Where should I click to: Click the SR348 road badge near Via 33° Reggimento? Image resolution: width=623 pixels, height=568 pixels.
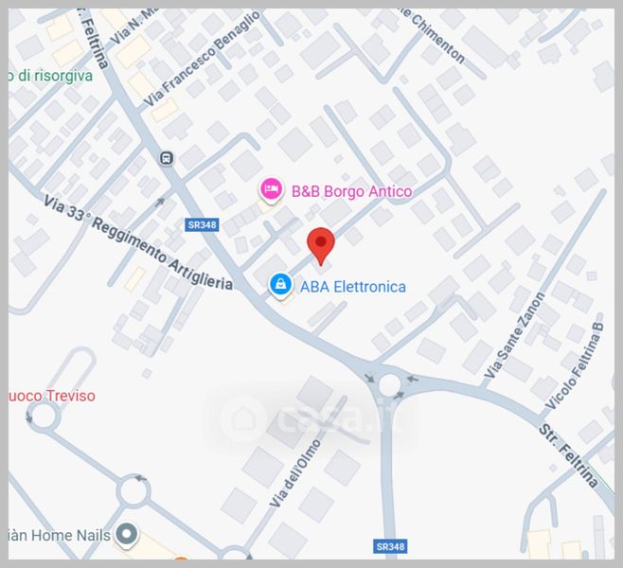tap(202, 224)
